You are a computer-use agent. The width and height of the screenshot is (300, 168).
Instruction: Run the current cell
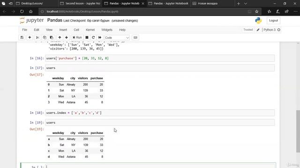pos(77,37)
